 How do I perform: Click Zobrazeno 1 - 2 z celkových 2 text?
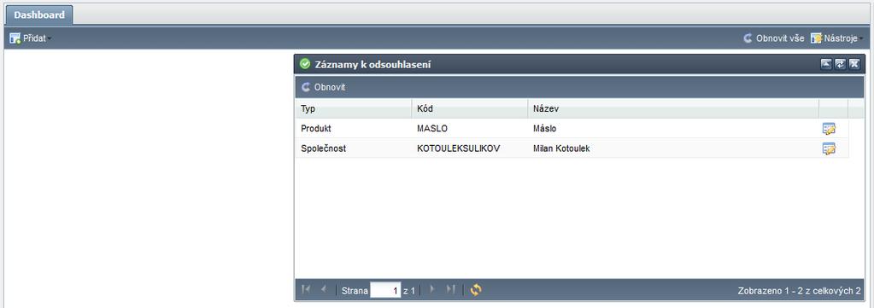coord(799,290)
